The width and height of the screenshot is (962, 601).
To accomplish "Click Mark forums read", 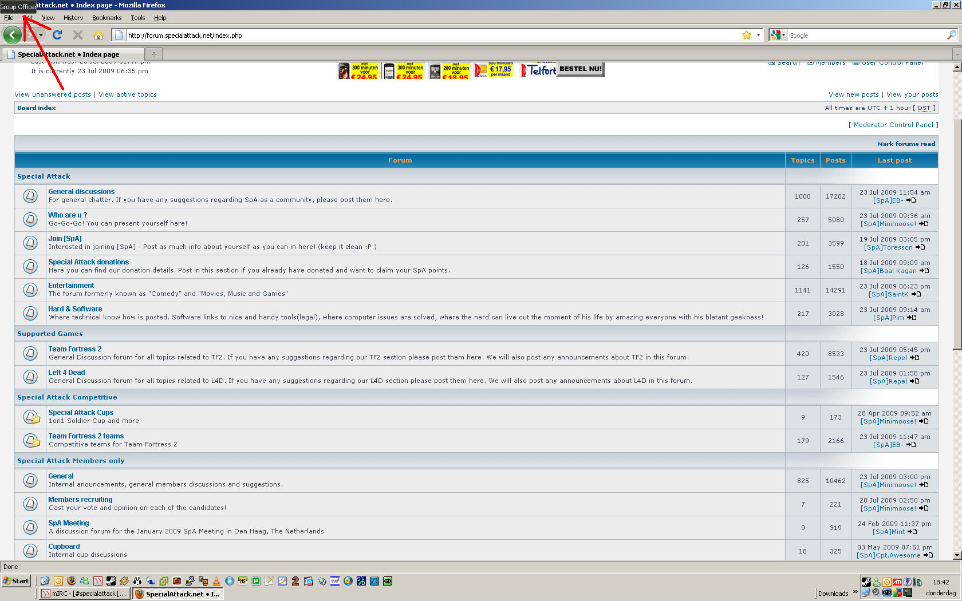I will tap(906, 144).
